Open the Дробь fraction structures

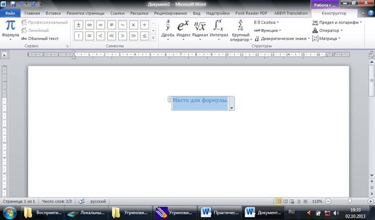168,30
